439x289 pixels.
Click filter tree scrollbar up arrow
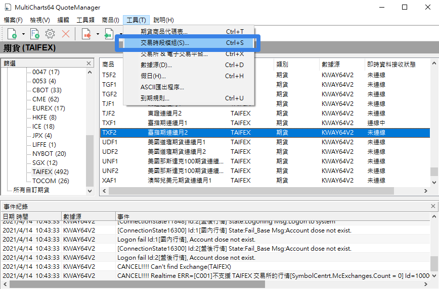pyautogui.click(x=90, y=72)
